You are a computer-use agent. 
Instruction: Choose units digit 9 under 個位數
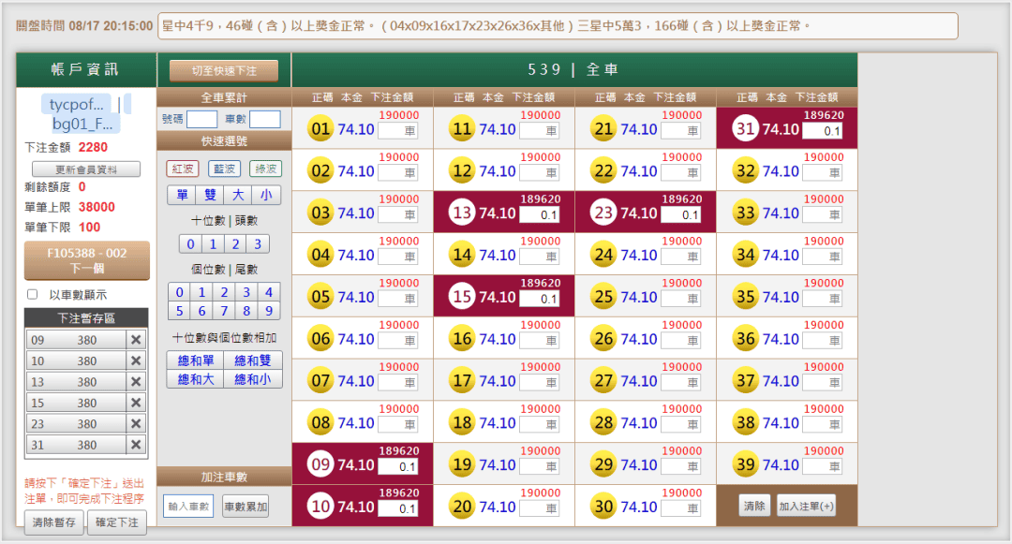[x=269, y=311]
